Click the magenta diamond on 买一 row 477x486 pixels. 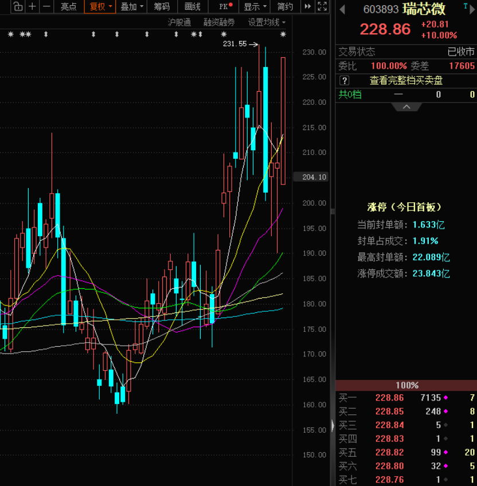coord(445,398)
